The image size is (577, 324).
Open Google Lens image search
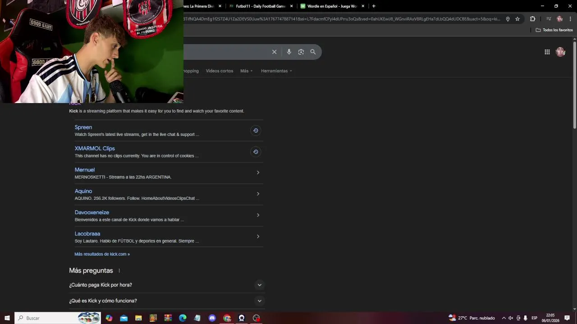coord(301,52)
